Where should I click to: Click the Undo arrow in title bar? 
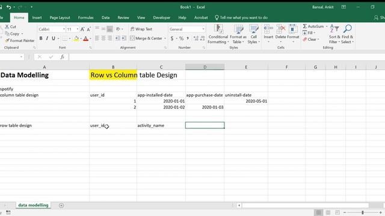9,7
